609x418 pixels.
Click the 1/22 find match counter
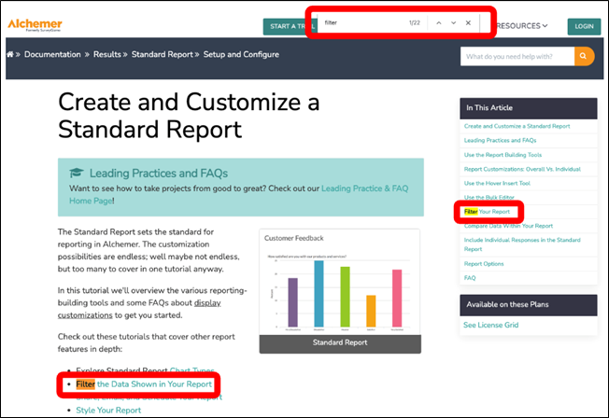(415, 23)
